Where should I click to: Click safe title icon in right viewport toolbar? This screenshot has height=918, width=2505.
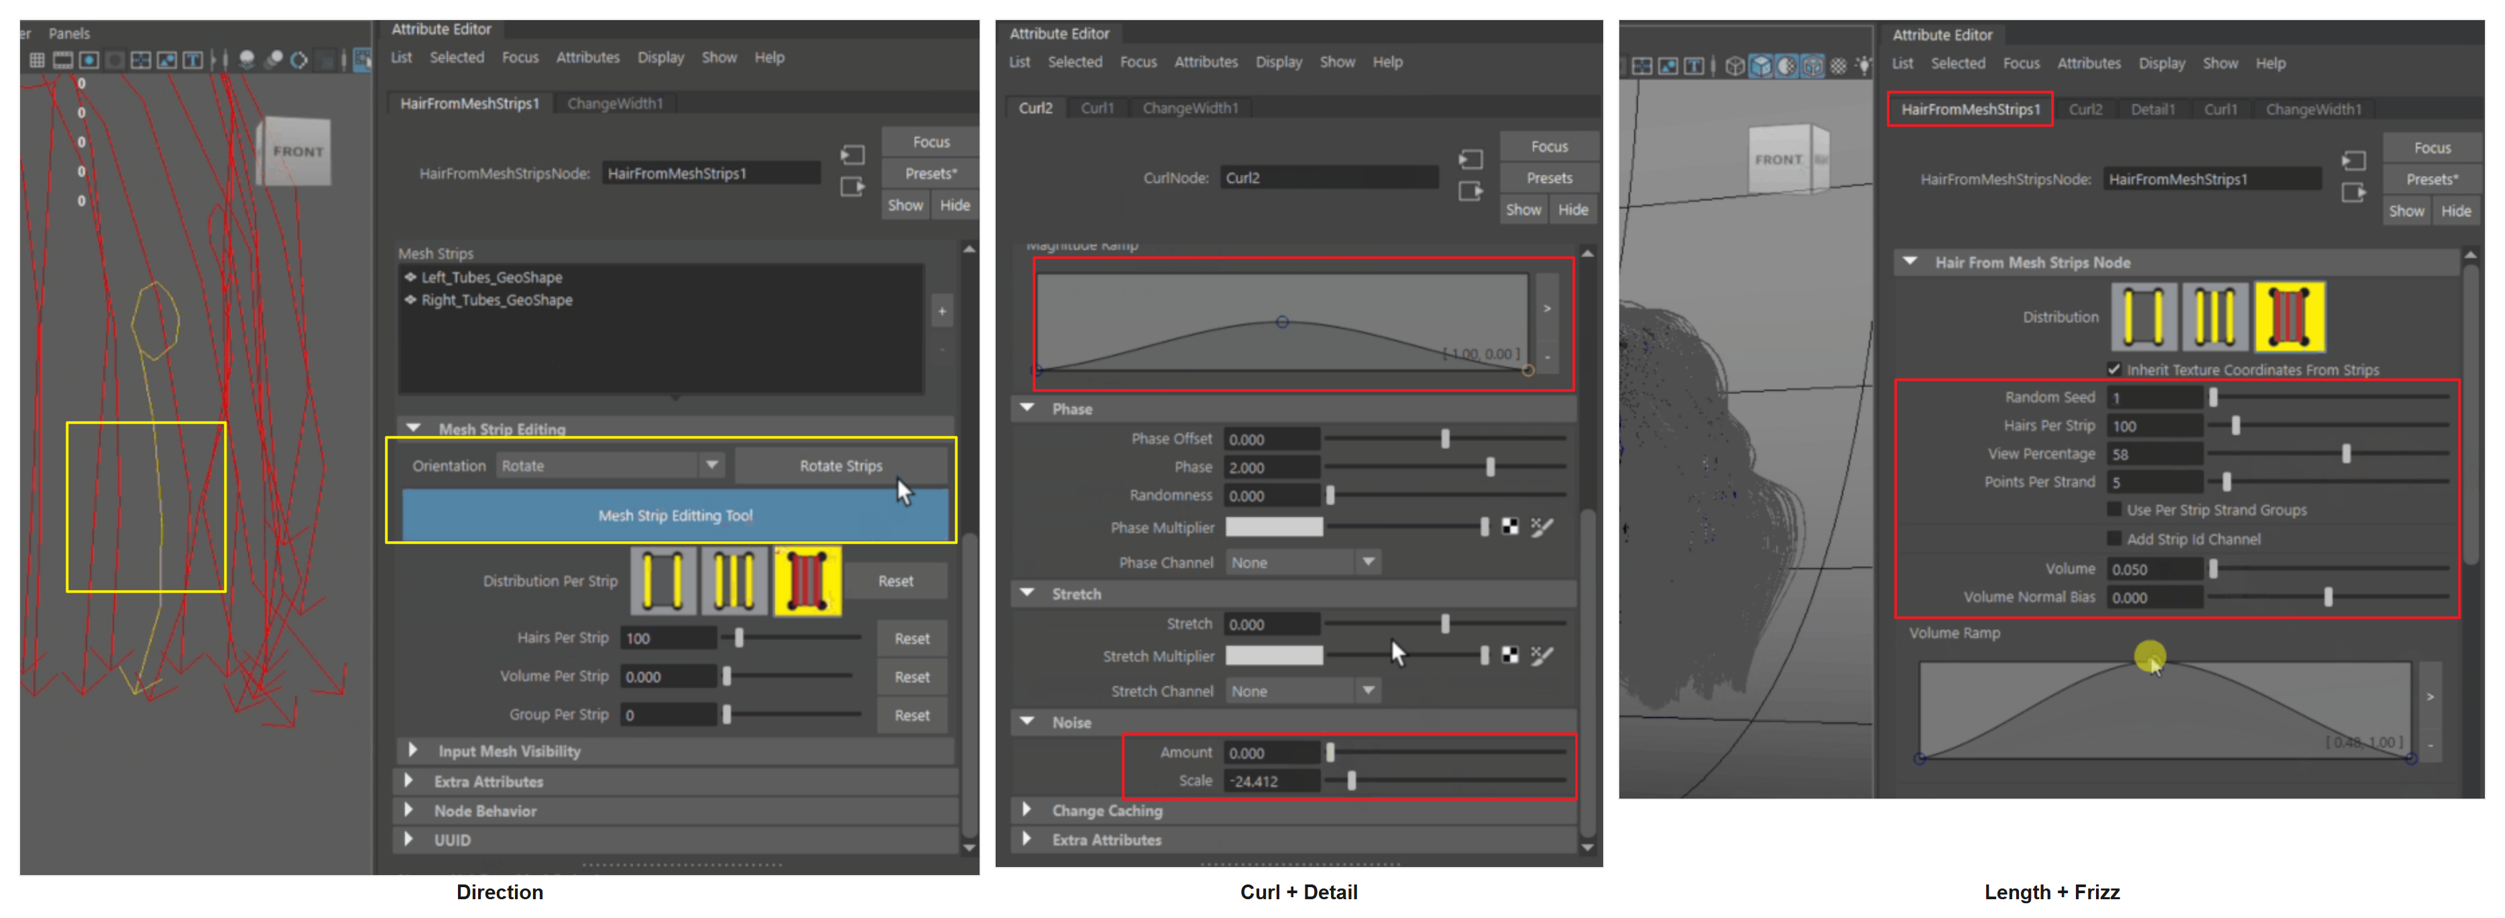pos(1694,66)
